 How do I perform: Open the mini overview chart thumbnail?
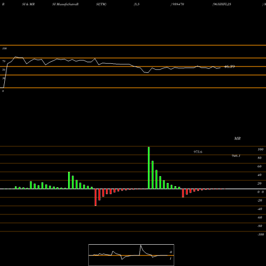(131, 255)
